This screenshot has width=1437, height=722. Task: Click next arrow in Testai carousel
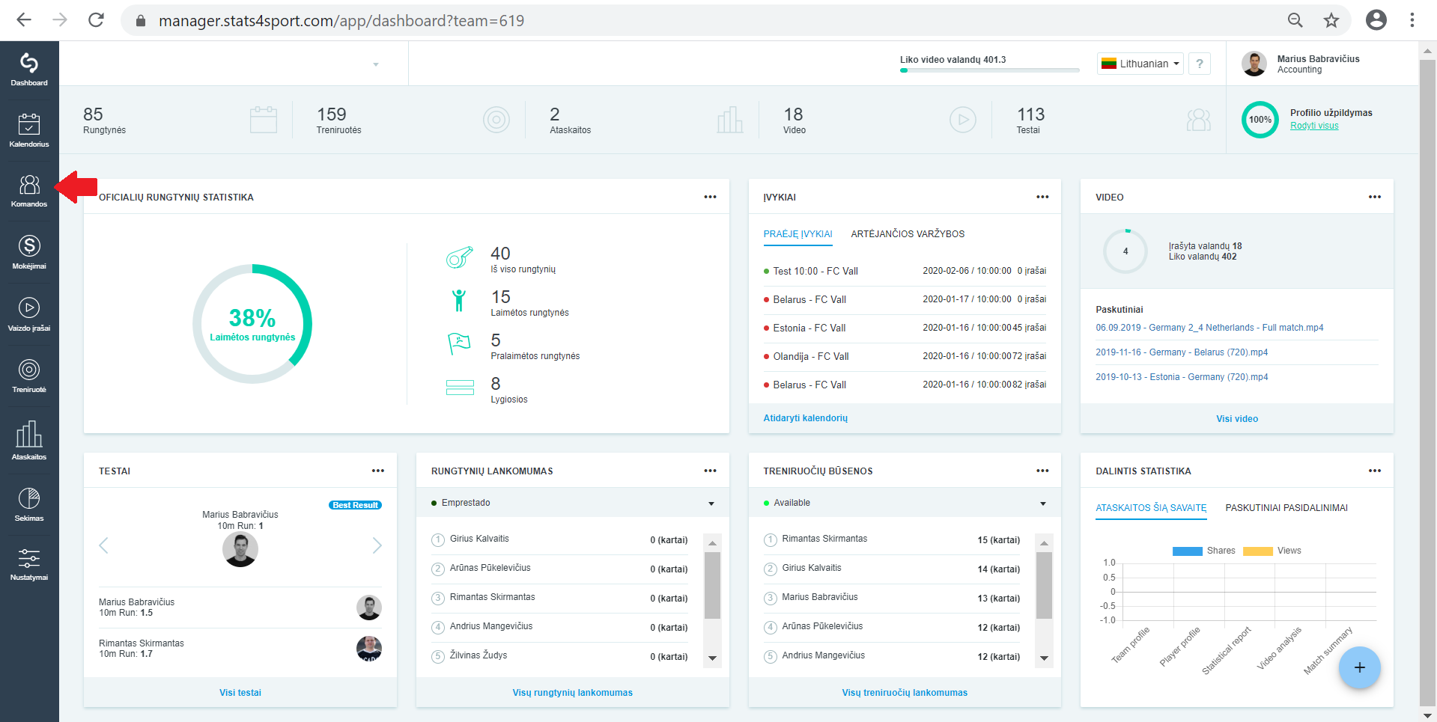(377, 545)
